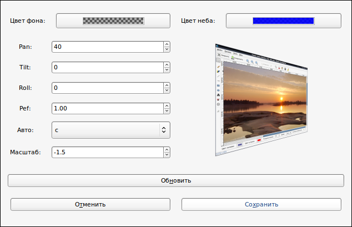
Task: Decrease the Масштаб value with down arrow
Action: (x=167, y=155)
